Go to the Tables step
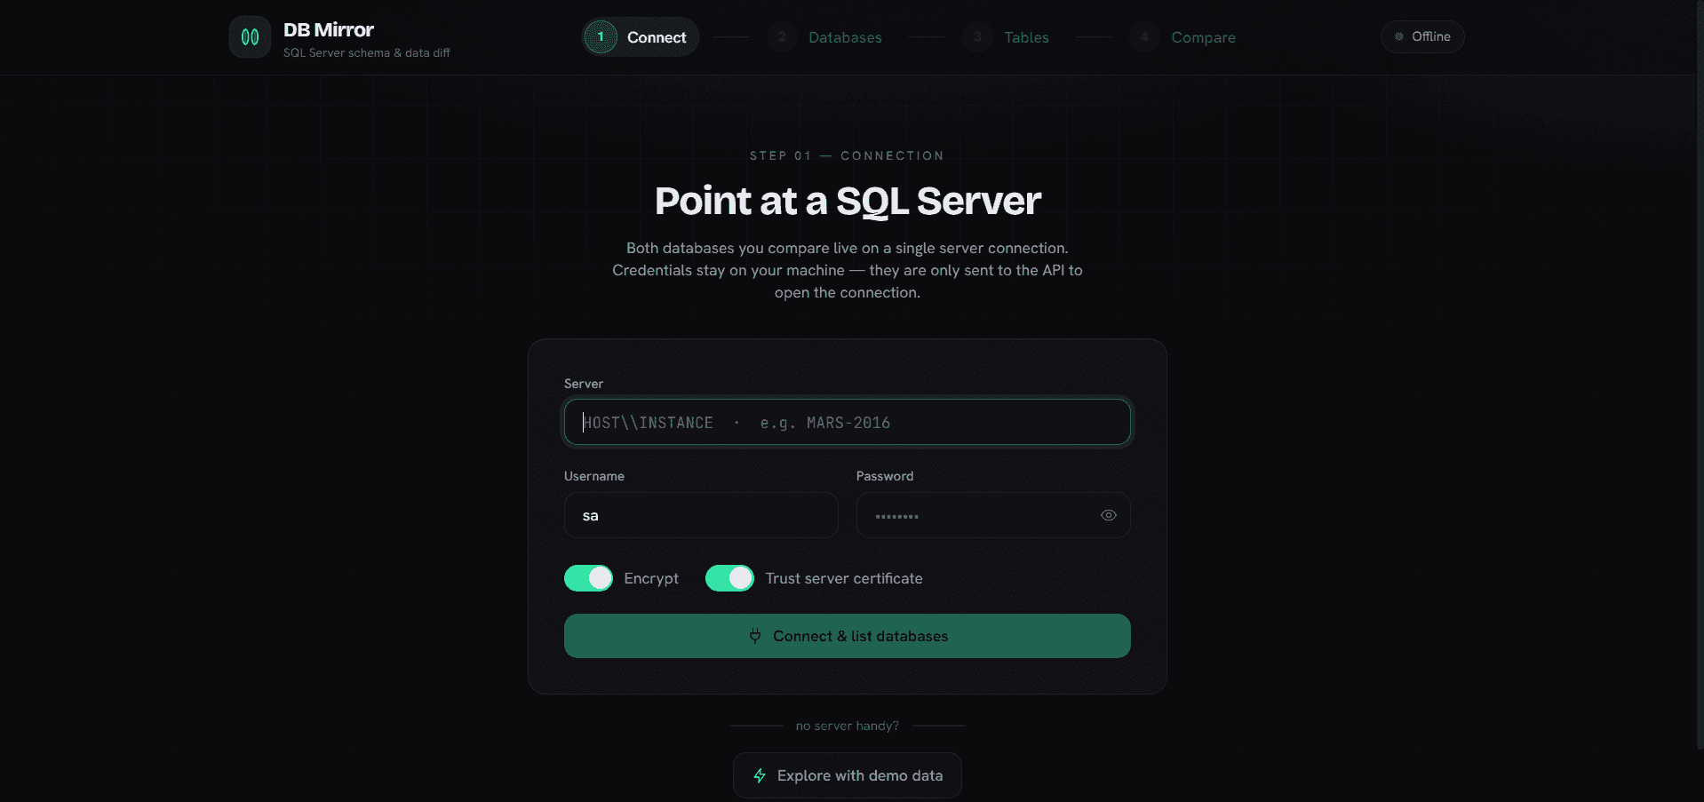 click(x=1007, y=37)
